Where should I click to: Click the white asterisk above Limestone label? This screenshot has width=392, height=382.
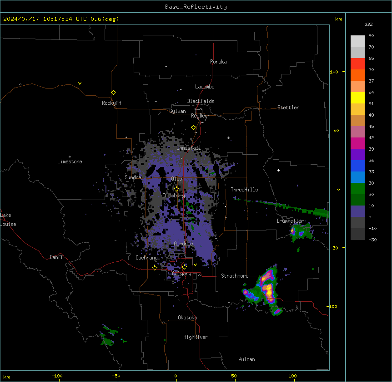click(x=70, y=157)
